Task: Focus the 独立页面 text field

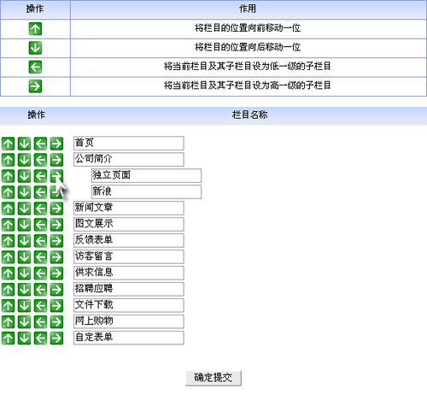Action: (146, 175)
